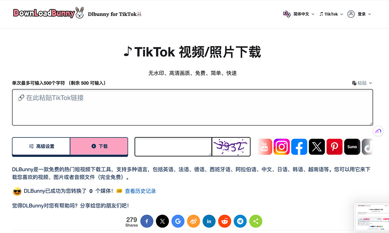Share on X via round black button
Viewport: 389px width, 233px height.
[163, 221]
